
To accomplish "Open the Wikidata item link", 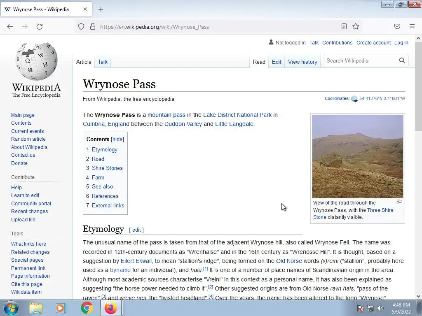I will pos(26,292).
